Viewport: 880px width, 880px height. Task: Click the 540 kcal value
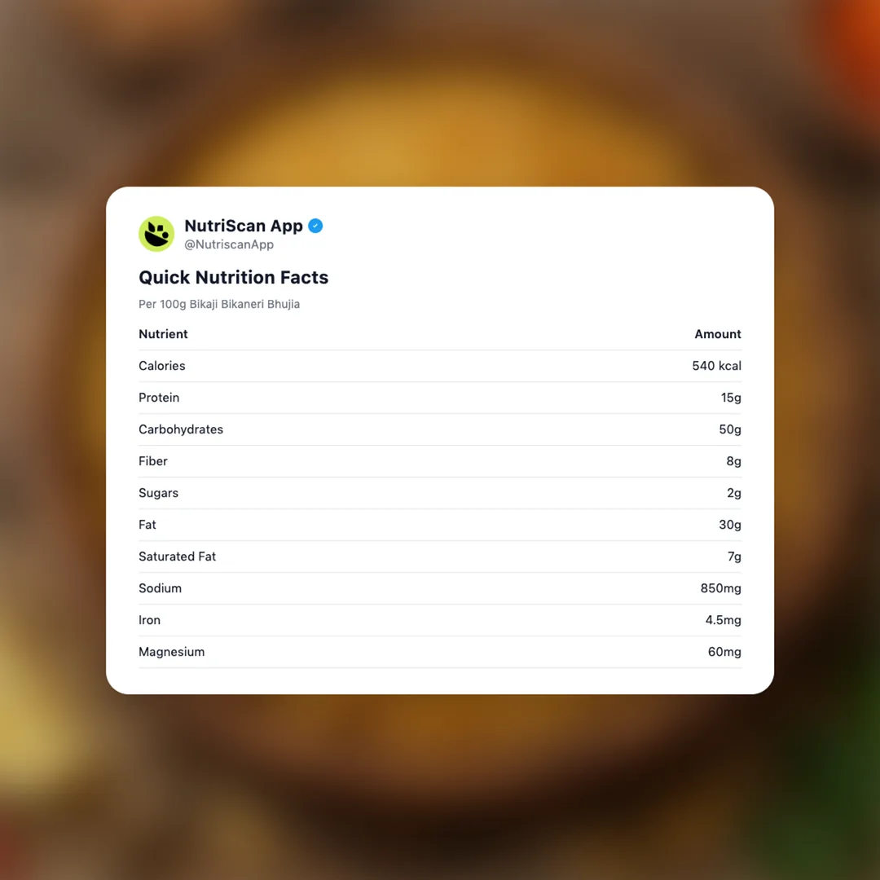point(716,366)
